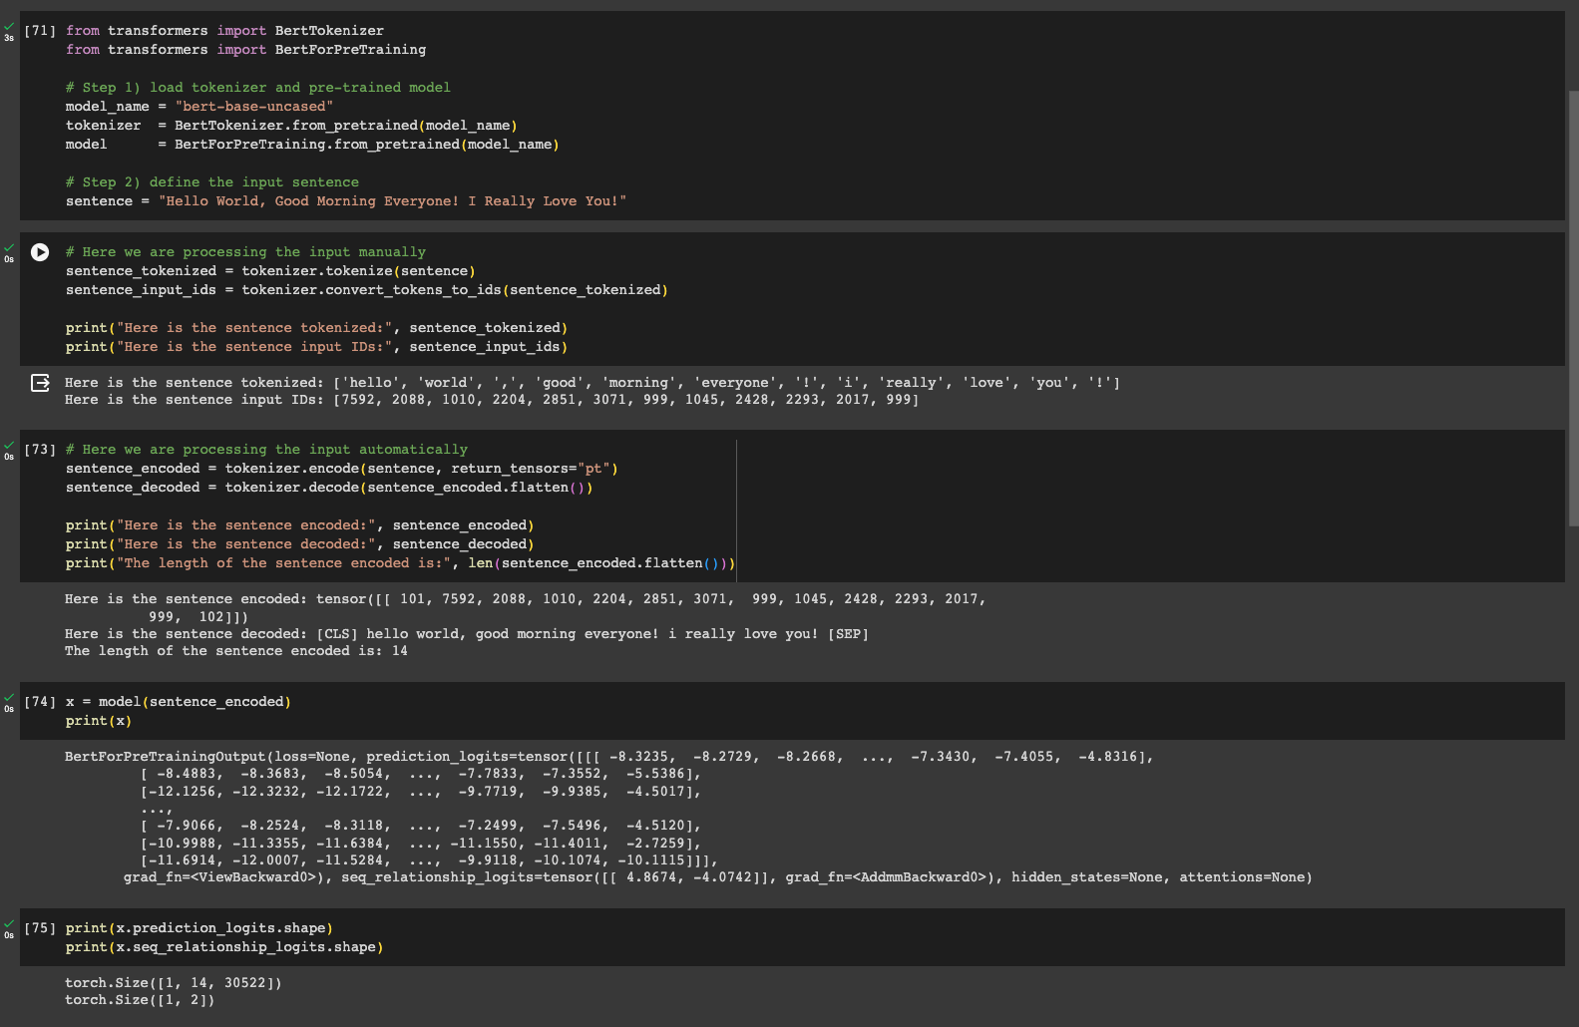The image size is (1579, 1027).
Task: Click the print "sentence input IDs:" code line
Action: pos(316,347)
